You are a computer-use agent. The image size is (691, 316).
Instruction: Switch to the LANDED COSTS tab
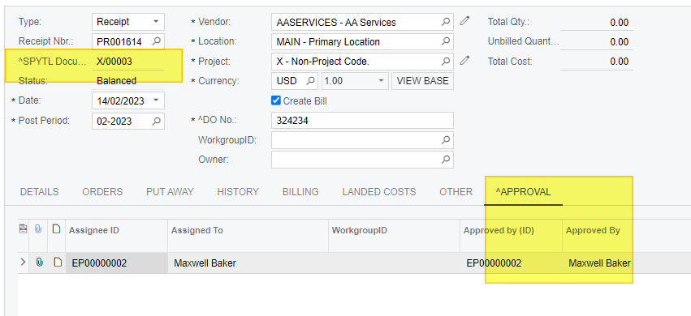379,192
